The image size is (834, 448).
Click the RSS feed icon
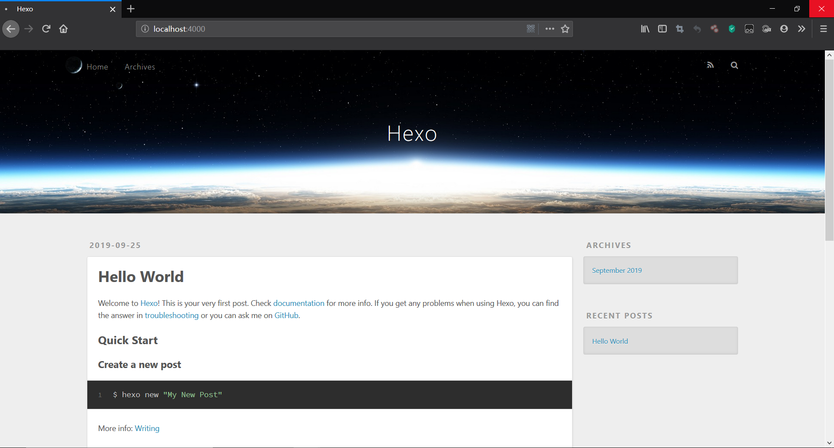click(x=710, y=65)
